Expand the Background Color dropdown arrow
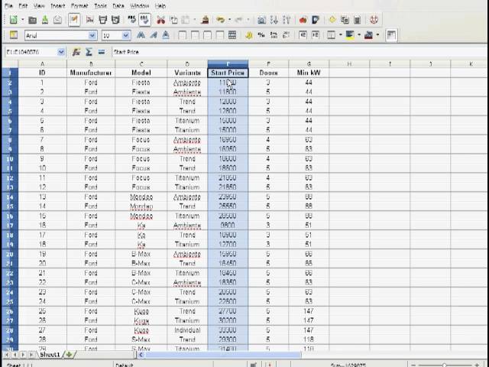 [x=359, y=35]
